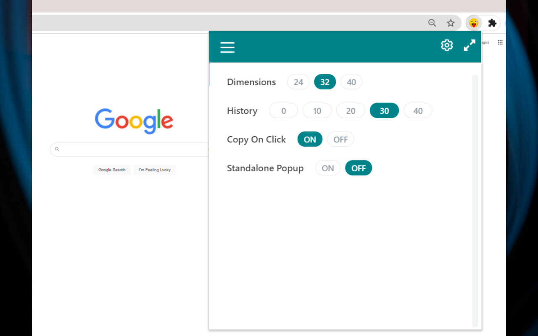Screen dimensions: 538x336
Task: Set History to 20
Action: pyautogui.click(x=351, y=110)
